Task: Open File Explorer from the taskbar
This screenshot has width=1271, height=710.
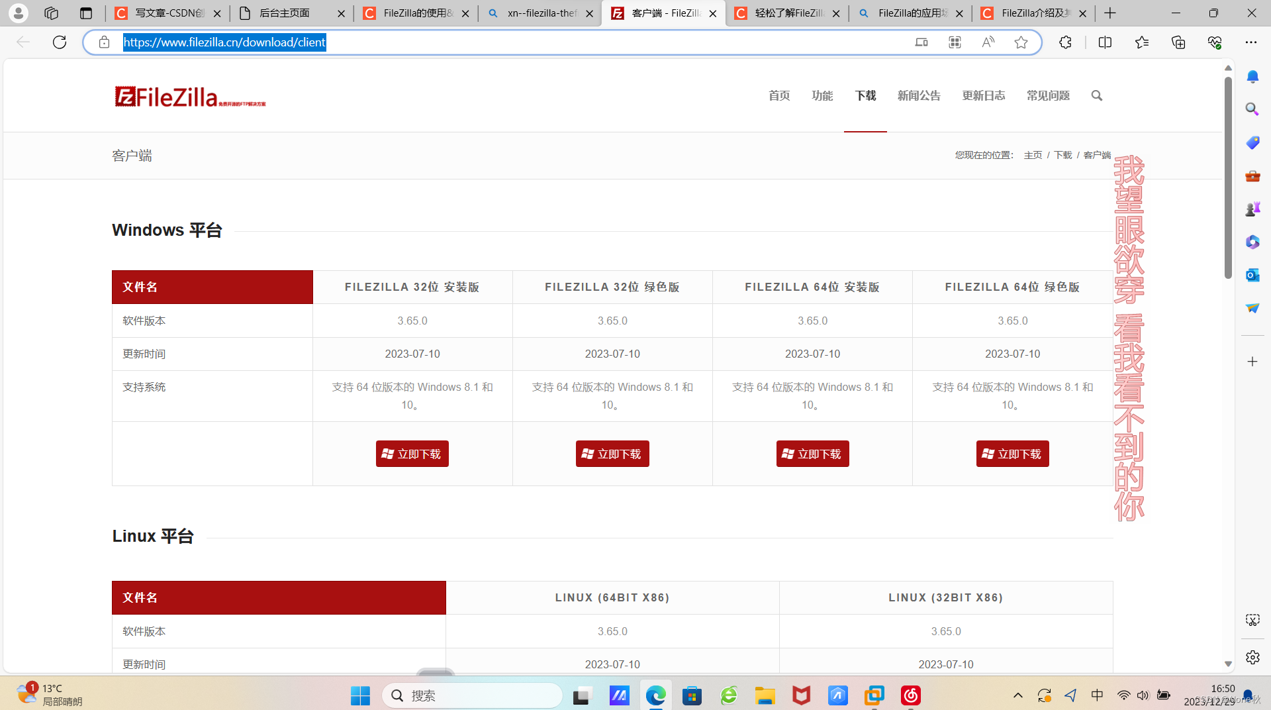Action: click(x=765, y=695)
